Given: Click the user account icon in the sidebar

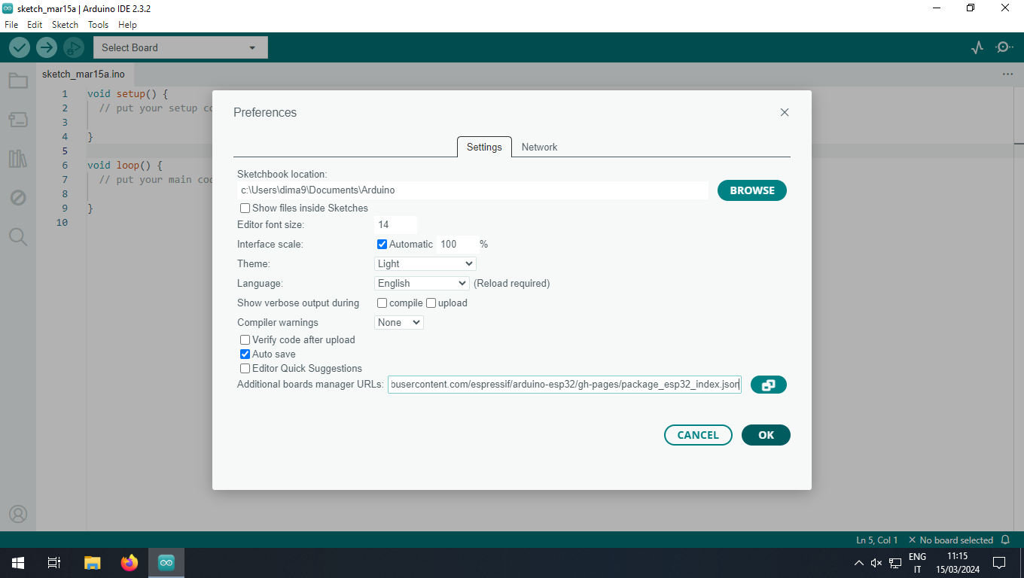Looking at the screenshot, I should [18, 513].
